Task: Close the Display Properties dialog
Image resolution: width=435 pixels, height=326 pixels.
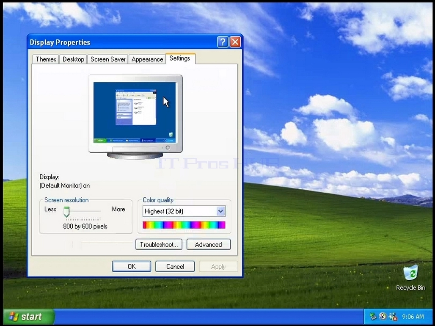Action: [x=235, y=42]
